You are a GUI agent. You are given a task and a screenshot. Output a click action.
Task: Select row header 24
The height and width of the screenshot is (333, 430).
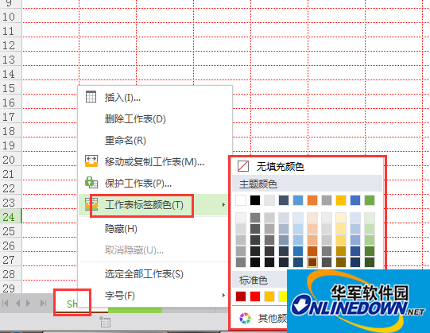[10, 217]
